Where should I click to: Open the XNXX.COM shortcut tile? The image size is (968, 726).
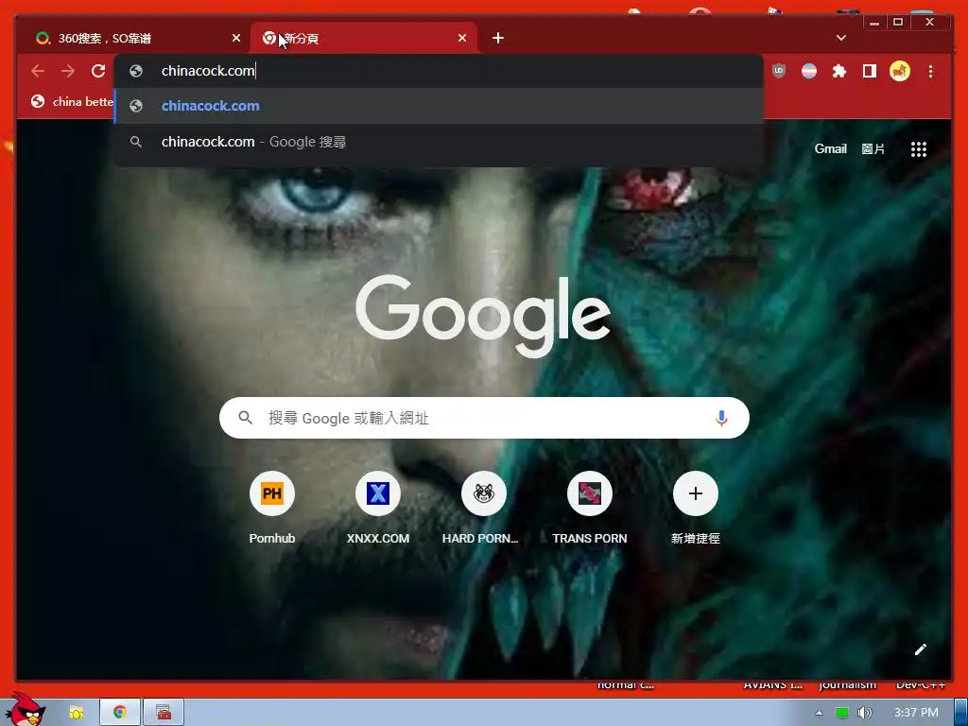click(378, 509)
